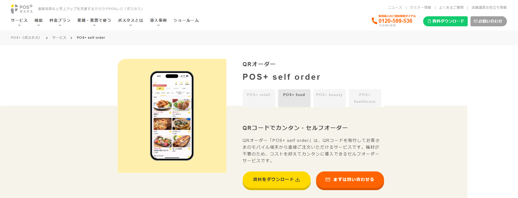Screen dimensions: 518x198
Task: Click the document icon in 資料ダウンロード button
Action: pyautogui.click(x=429, y=21)
